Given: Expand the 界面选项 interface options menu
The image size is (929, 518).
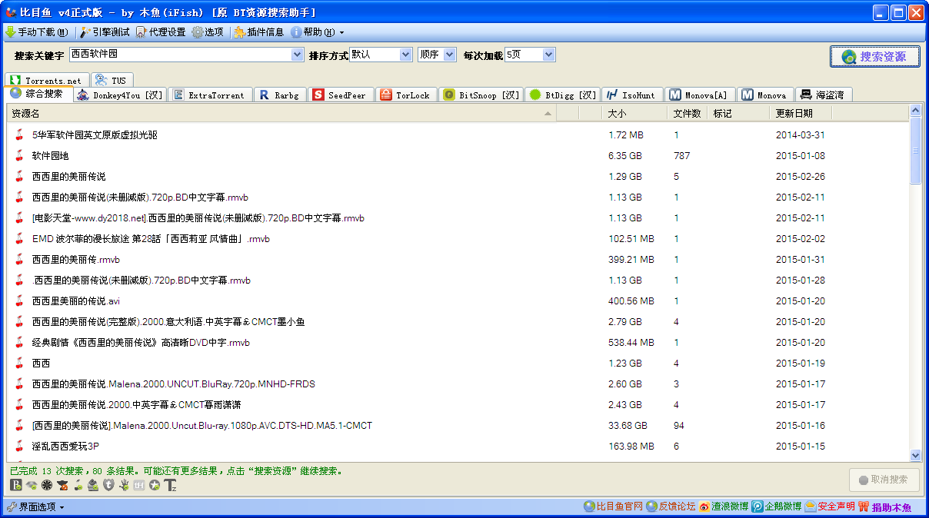Looking at the screenshot, I should (x=35, y=507).
